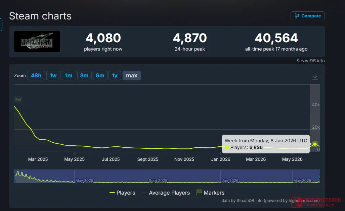Click the Final Fantasy VII Rebirth game thumbnail
345x211 pixels.
(37, 42)
